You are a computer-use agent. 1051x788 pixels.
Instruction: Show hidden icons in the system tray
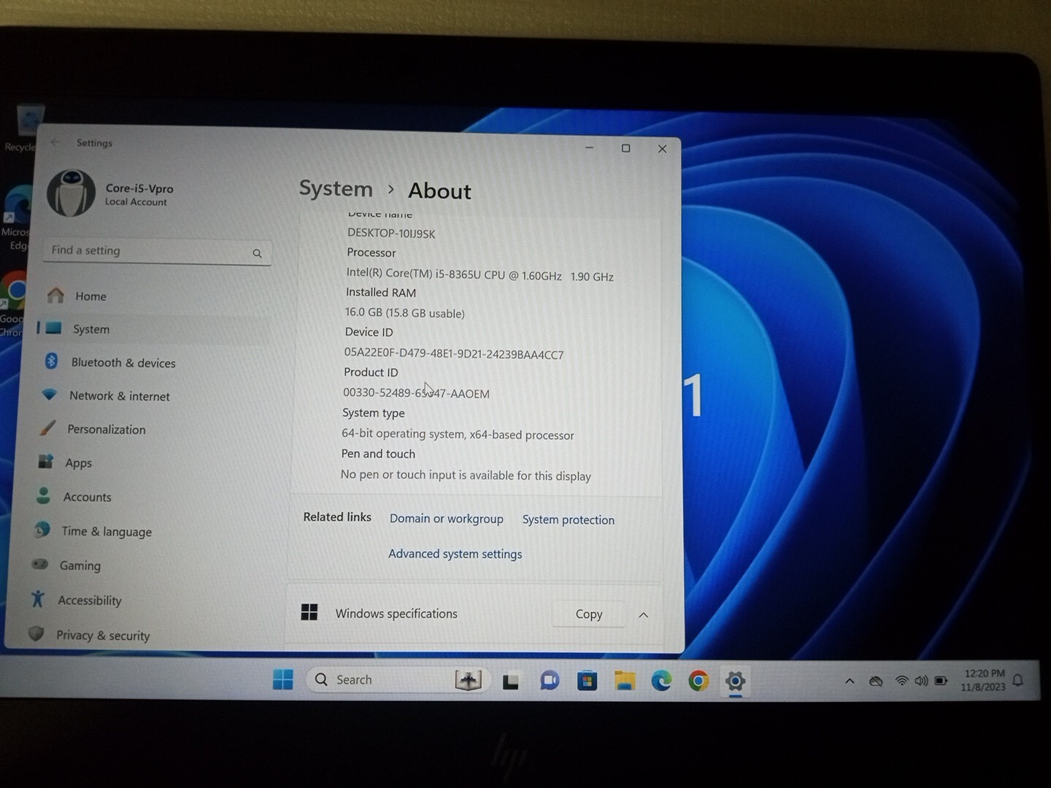tap(849, 681)
